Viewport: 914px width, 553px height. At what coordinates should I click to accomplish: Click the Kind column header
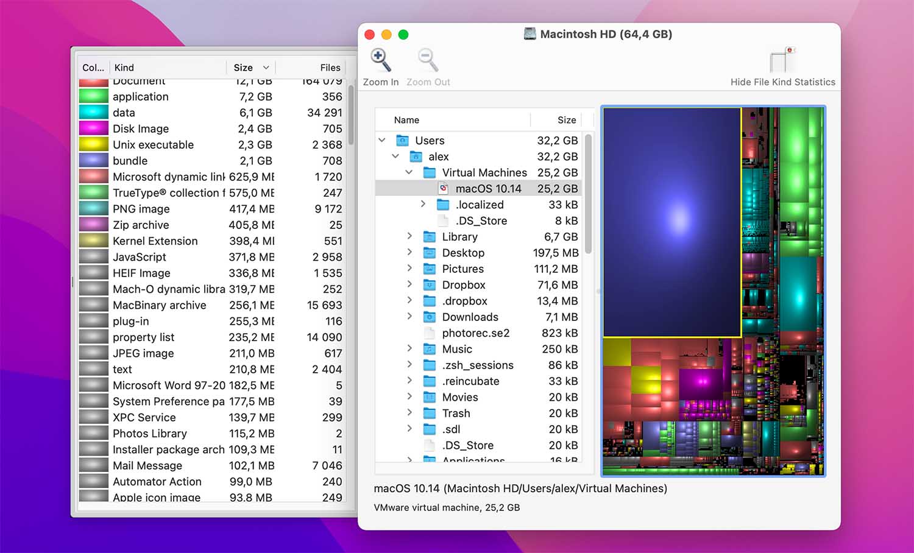pyautogui.click(x=168, y=68)
